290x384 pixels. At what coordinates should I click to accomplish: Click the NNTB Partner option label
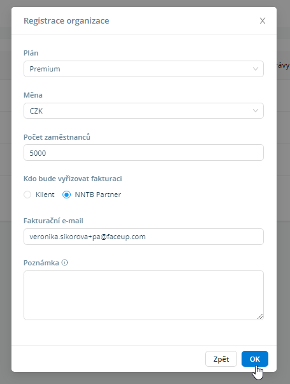(x=98, y=195)
